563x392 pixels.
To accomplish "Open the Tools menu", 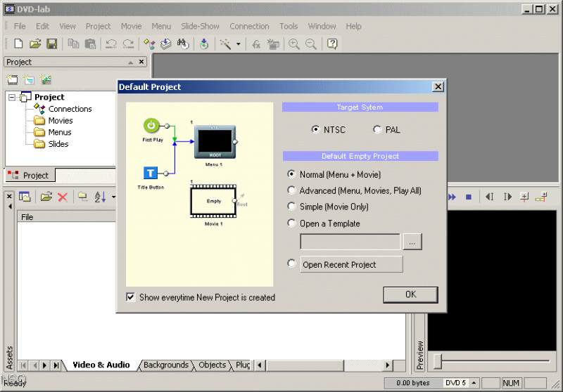I will [x=289, y=26].
